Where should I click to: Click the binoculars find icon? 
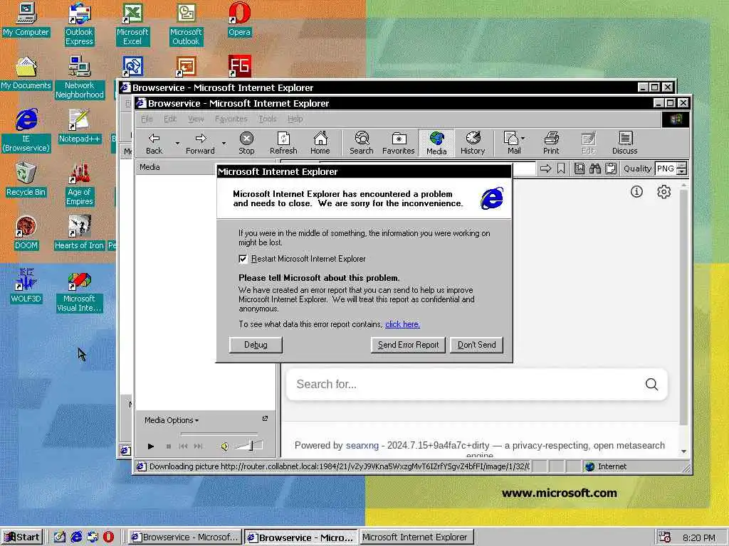click(x=595, y=168)
